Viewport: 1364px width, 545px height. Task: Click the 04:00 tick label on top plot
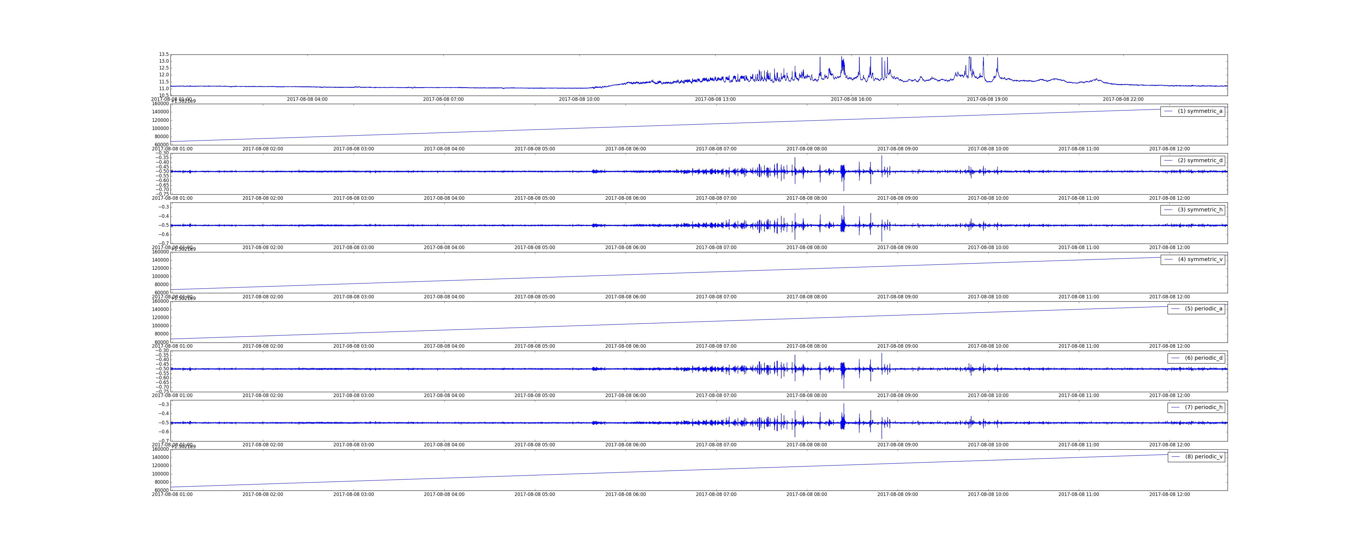point(307,99)
